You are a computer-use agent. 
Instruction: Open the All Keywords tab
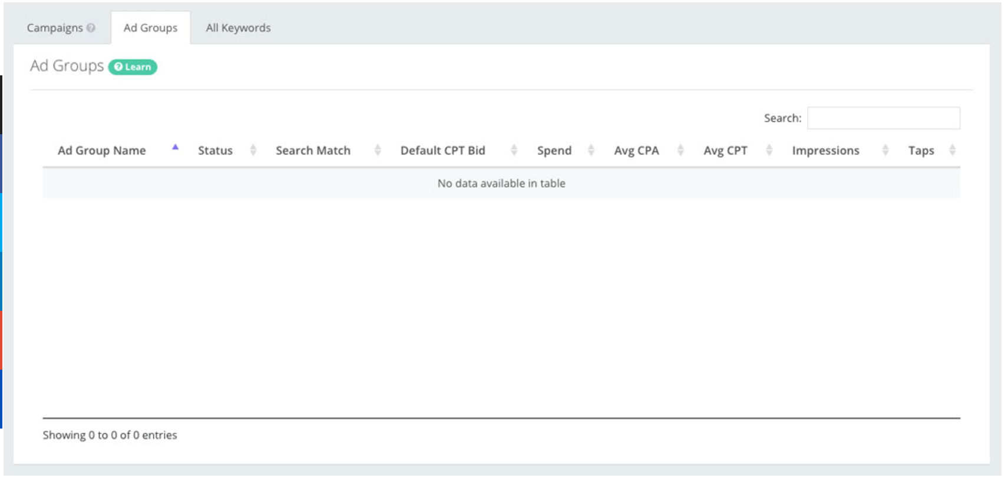pyautogui.click(x=238, y=28)
